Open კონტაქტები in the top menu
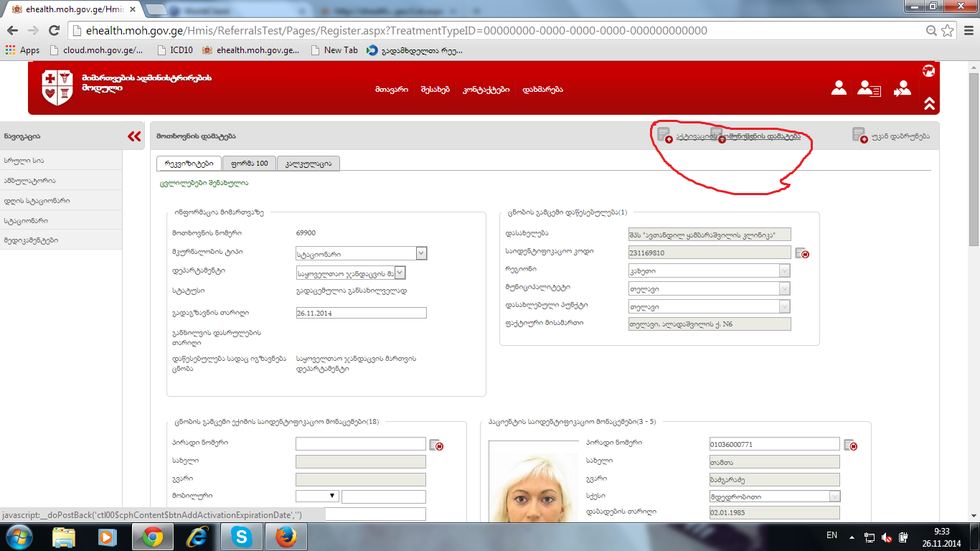The width and height of the screenshot is (980, 551). click(486, 90)
